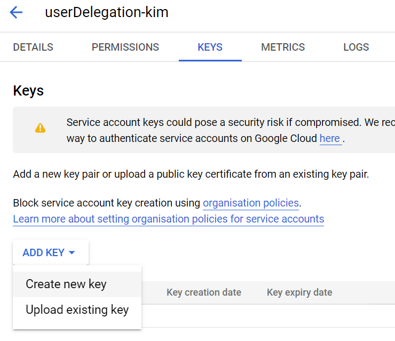Go back using the blue arrow icon
Viewport: 395px width, 341px height.
[x=16, y=12]
